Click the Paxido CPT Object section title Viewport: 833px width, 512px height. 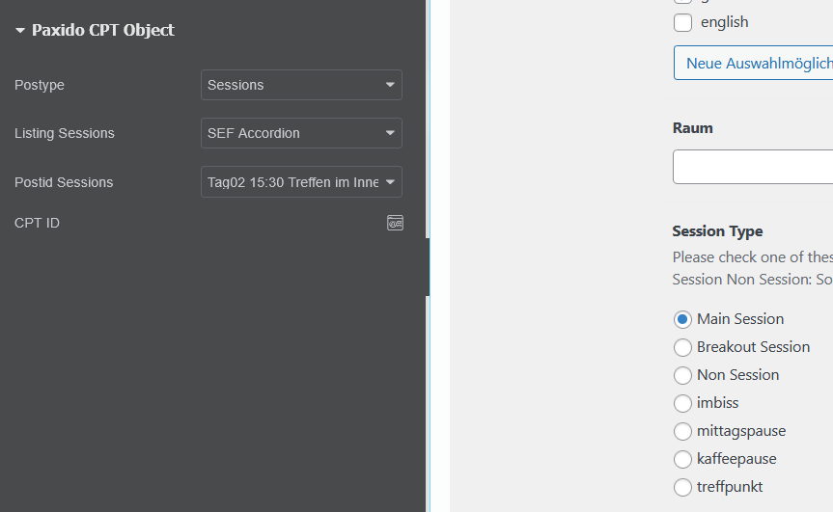(x=102, y=31)
